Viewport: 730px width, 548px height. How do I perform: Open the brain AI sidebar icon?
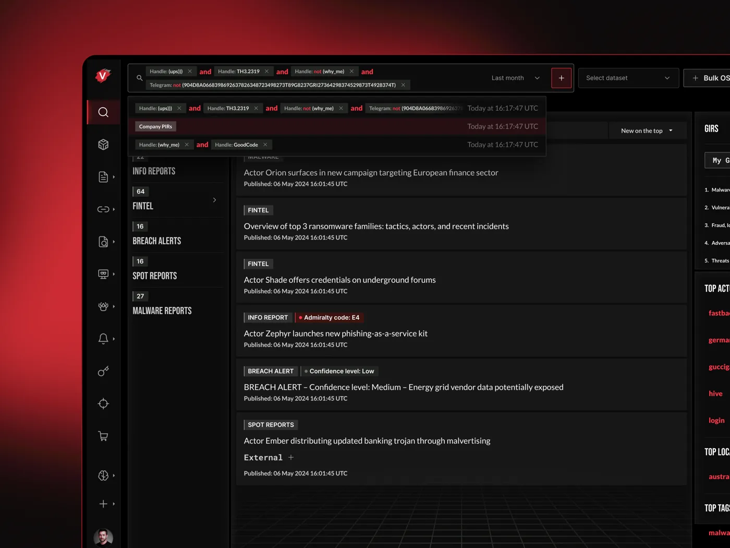103,475
